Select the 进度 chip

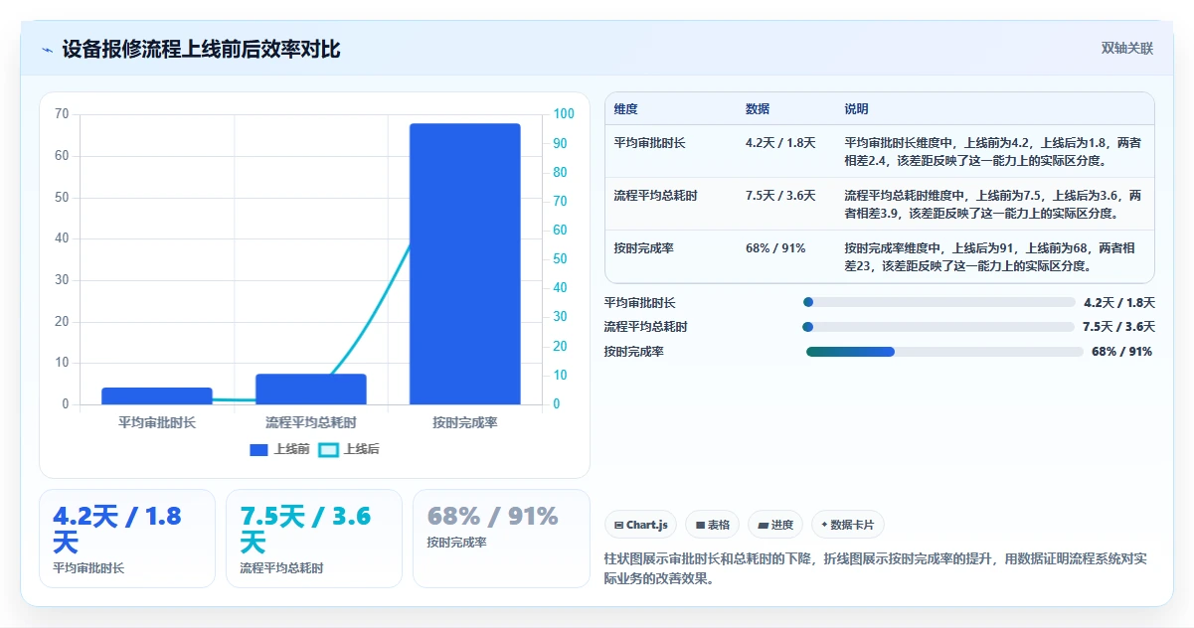[x=775, y=525]
